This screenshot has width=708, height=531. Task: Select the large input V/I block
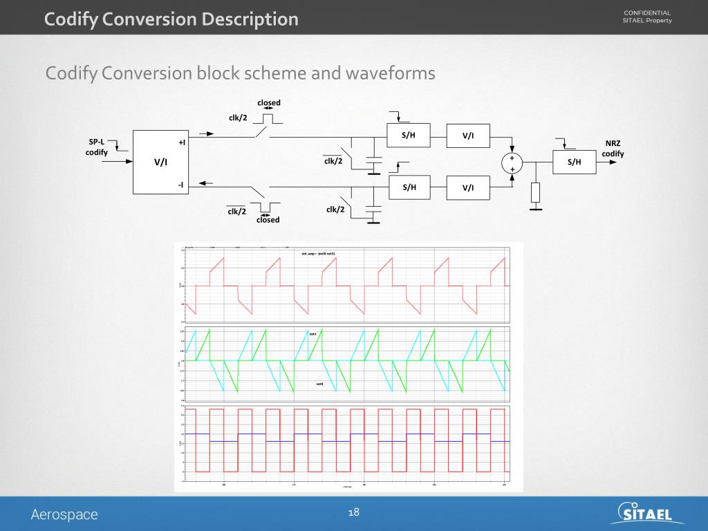160,162
